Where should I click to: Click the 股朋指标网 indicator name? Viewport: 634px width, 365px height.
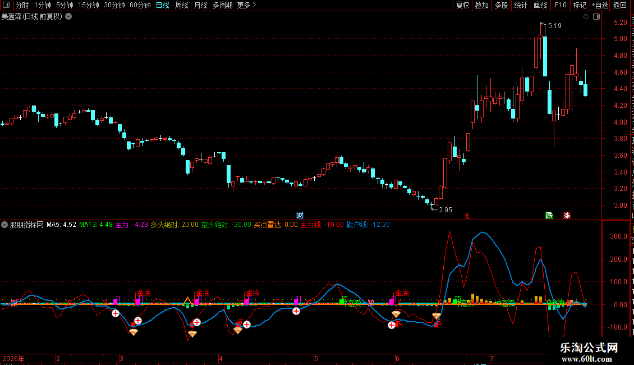(x=27, y=225)
